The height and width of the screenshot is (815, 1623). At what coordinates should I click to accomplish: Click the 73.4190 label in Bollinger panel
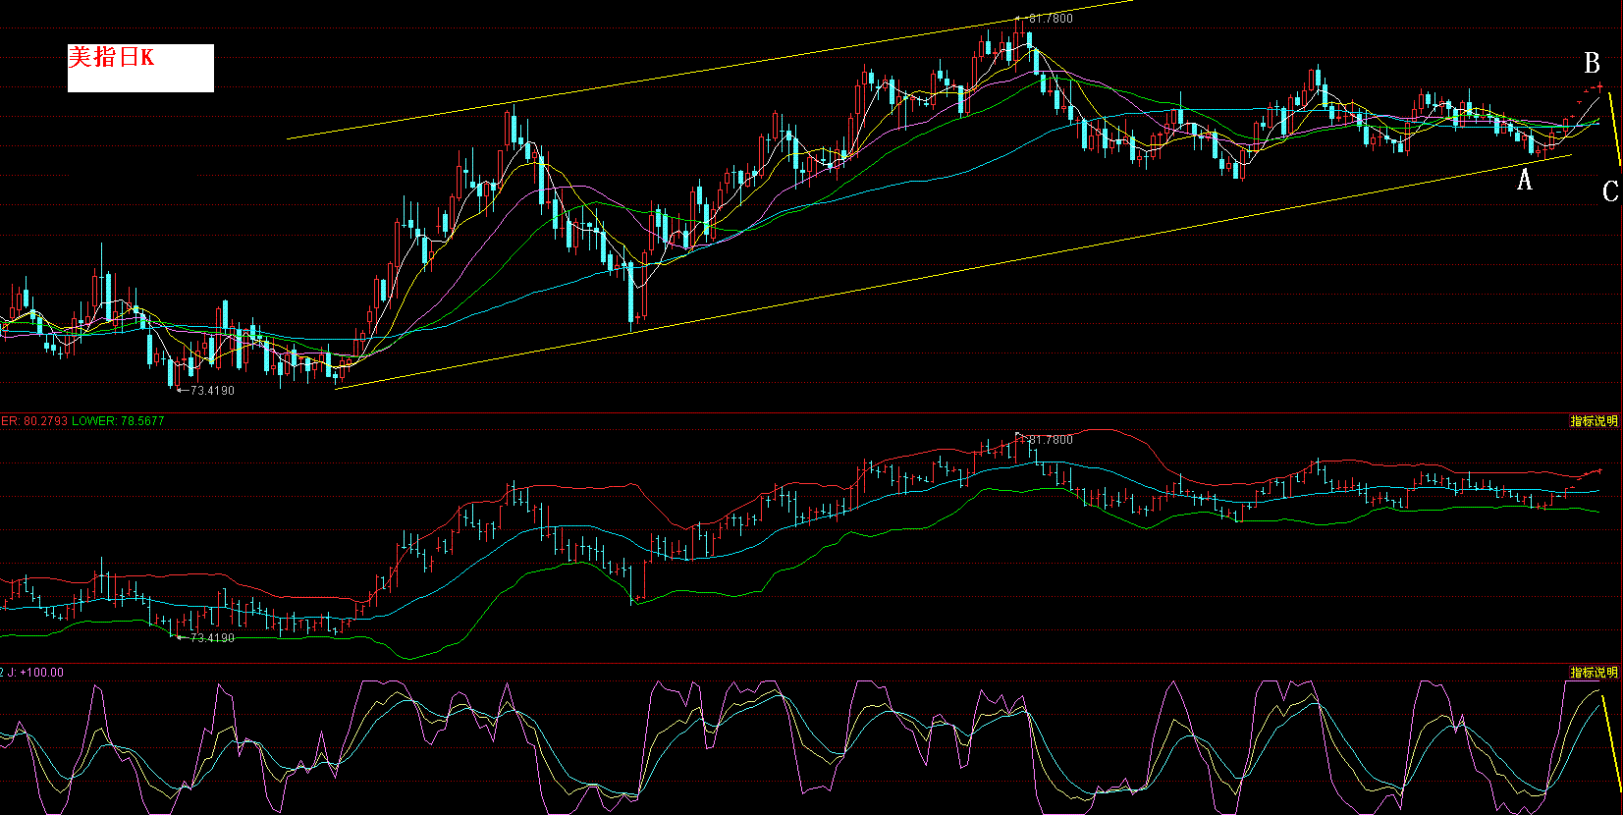pos(212,638)
